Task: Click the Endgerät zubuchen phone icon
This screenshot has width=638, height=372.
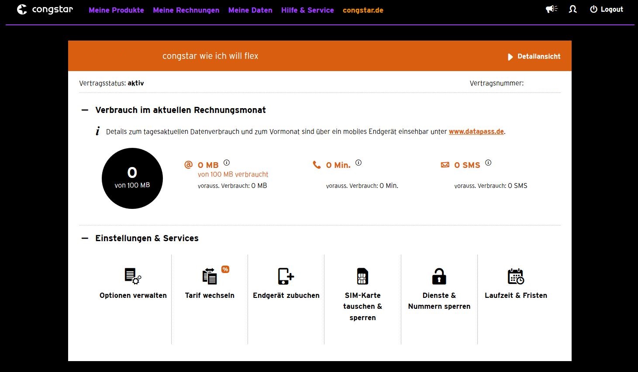Action: 286,276
